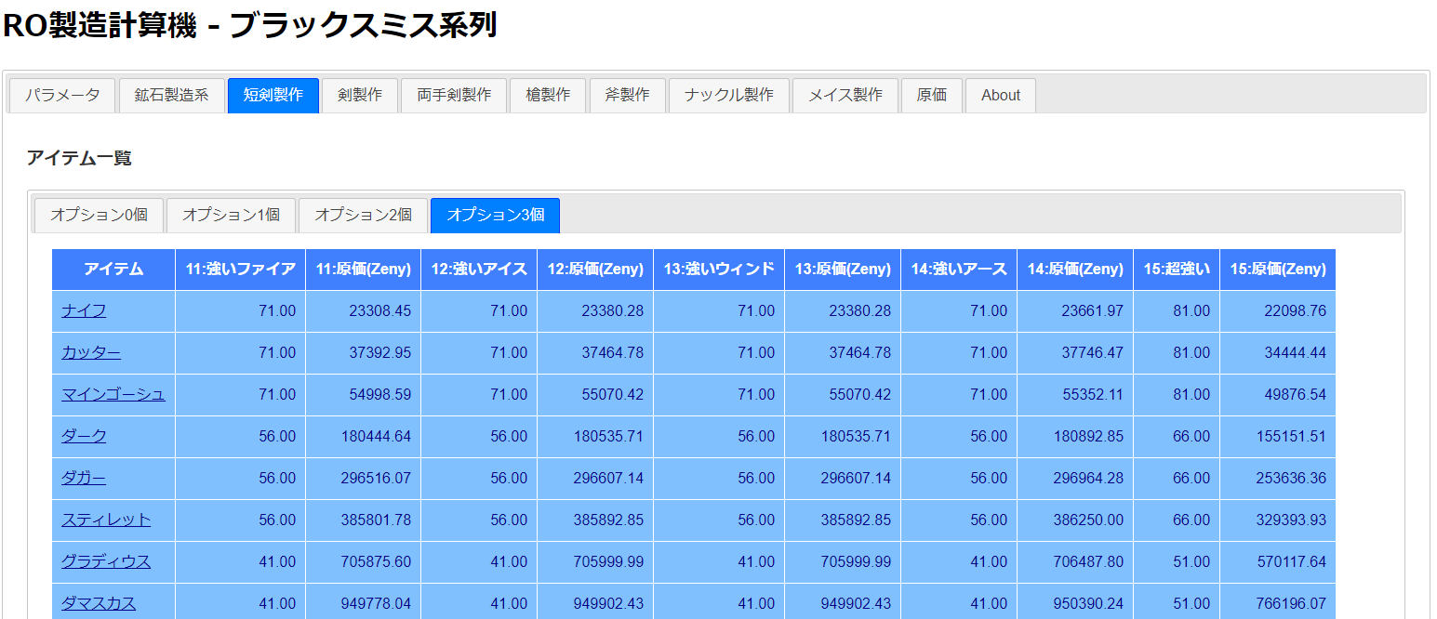Open the ナイフ item link
1437x619 pixels.
pyautogui.click(x=84, y=311)
